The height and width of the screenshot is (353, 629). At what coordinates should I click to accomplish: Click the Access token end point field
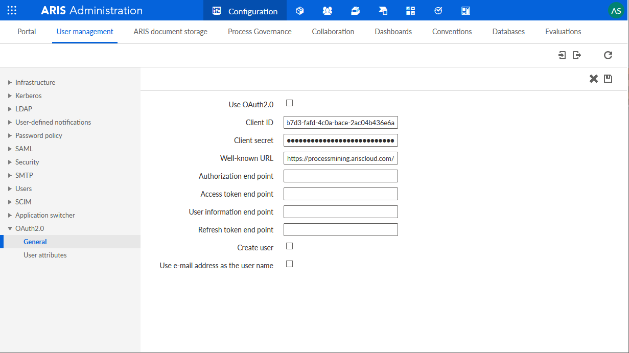coord(341,194)
